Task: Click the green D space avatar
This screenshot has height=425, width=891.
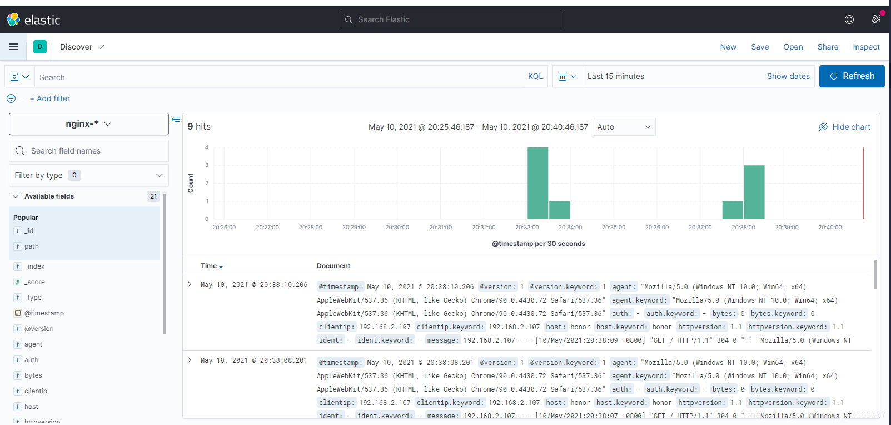Action: pyautogui.click(x=40, y=47)
